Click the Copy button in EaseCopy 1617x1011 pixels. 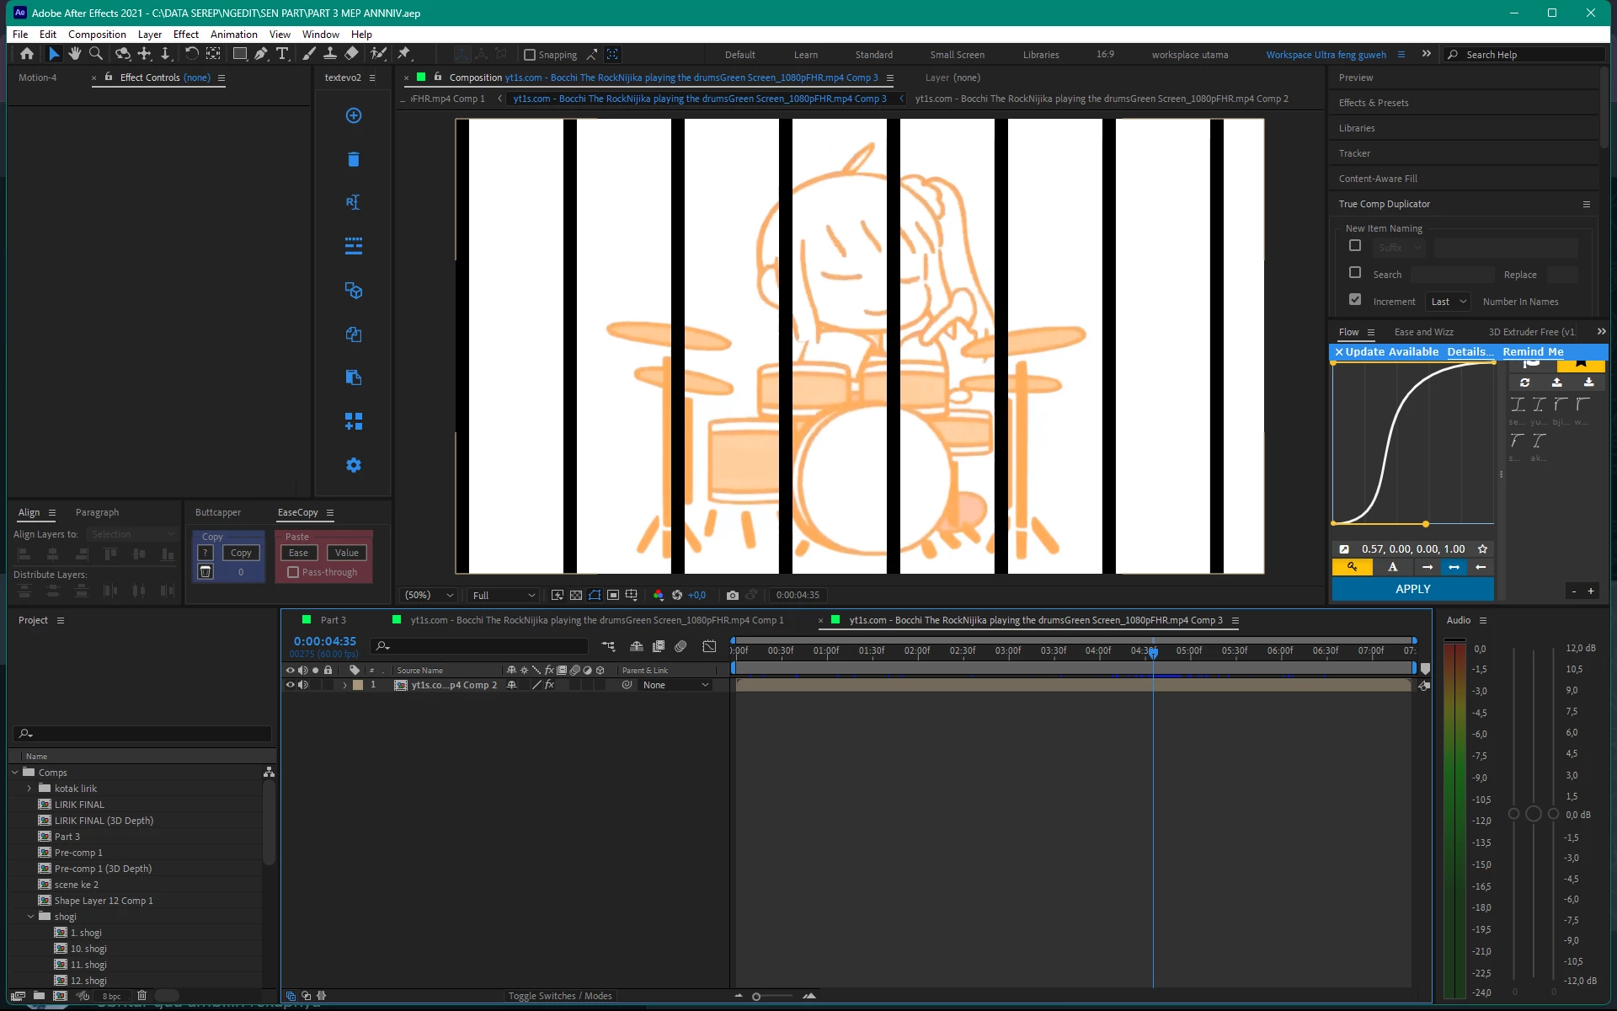point(241,553)
